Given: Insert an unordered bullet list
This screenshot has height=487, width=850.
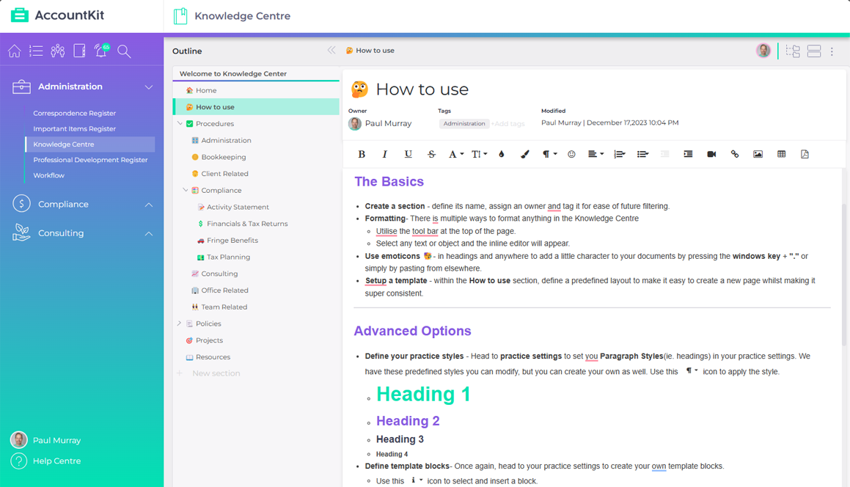Looking at the screenshot, I should click(642, 154).
